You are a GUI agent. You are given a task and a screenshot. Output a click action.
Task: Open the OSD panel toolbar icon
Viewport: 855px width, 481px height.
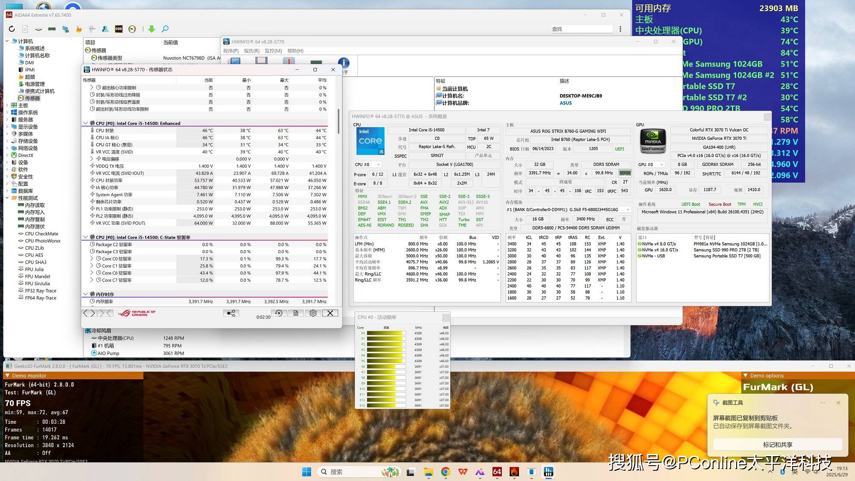119,29
